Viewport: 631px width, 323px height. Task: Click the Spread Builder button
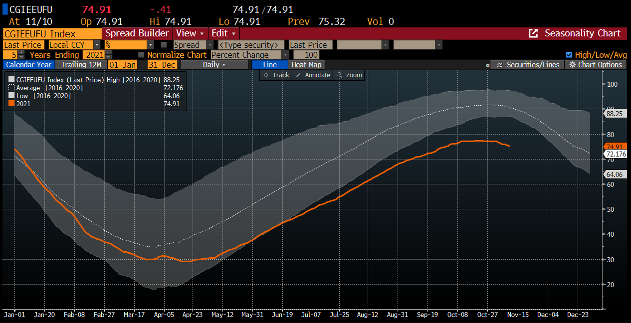click(x=137, y=33)
